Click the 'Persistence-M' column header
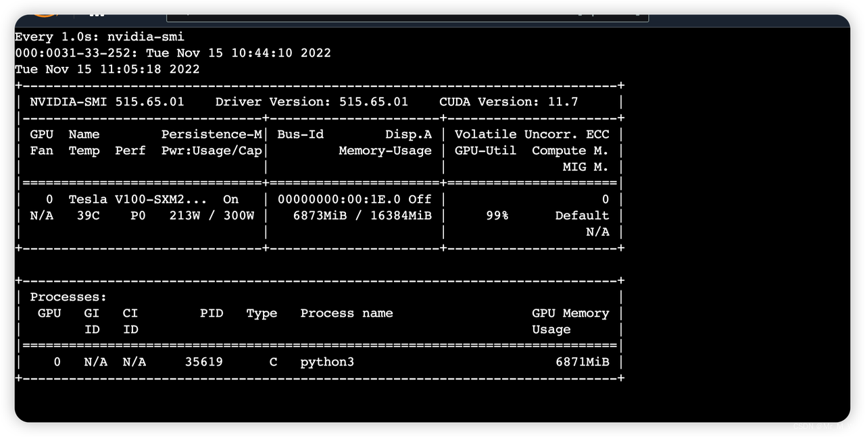 coord(212,134)
